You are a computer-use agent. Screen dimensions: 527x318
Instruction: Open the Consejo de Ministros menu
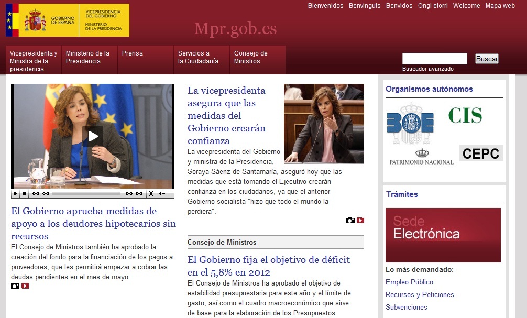click(251, 57)
